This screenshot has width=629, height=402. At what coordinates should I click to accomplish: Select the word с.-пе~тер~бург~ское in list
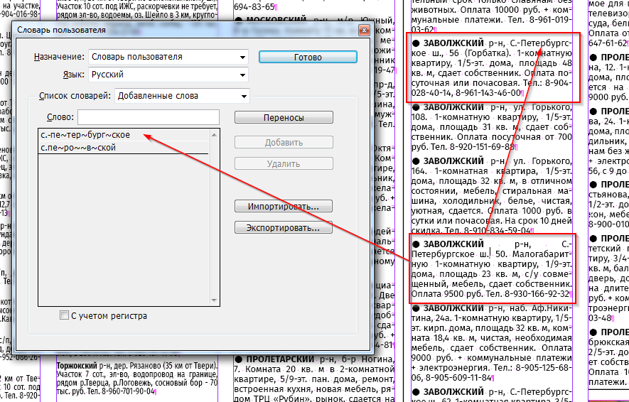click(124, 135)
